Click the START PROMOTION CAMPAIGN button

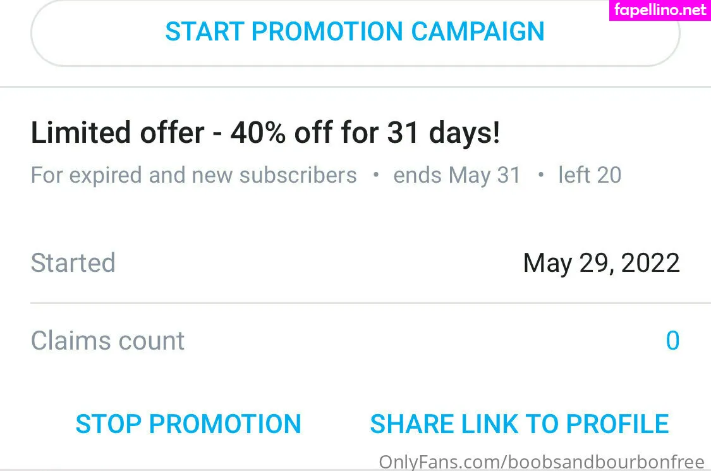(355, 32)
